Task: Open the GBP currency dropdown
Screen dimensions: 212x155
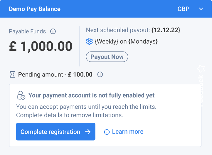Action: [x=184, y=9]
